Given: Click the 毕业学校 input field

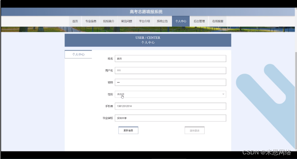Looking at the screenshot, I should click(x=170, y=118).
